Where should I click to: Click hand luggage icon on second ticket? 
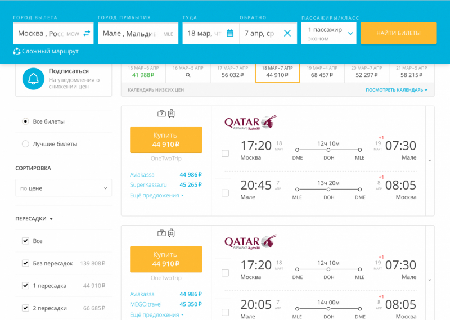tap(161, 233)
